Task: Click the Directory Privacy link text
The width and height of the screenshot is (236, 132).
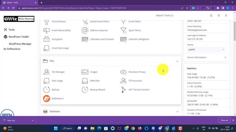Action: click(137, 72)
